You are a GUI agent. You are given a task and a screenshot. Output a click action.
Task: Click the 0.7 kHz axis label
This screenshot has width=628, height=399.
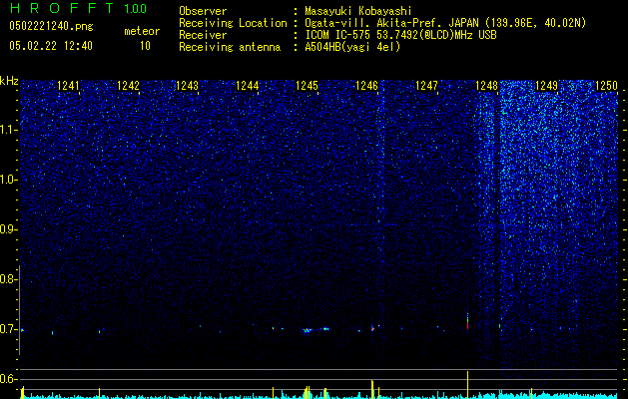tap(8, 329)
